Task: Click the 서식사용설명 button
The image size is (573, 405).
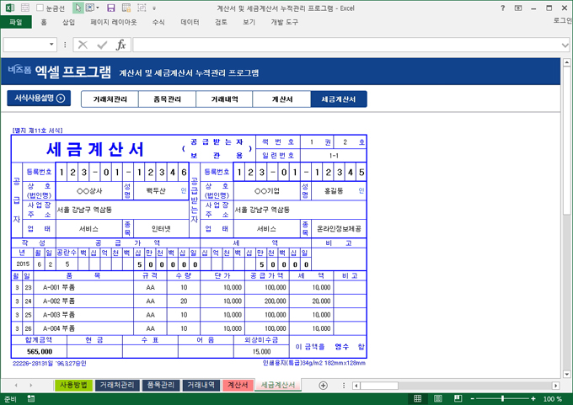Action: 39,99
